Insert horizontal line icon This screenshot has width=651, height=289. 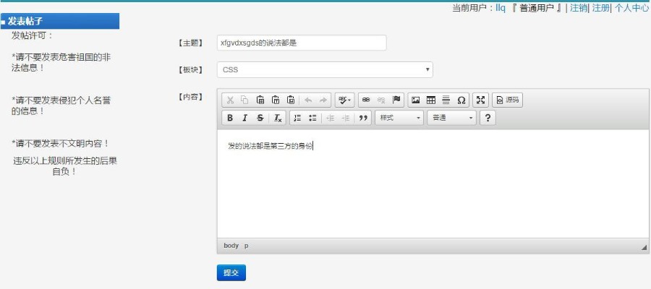446,100
